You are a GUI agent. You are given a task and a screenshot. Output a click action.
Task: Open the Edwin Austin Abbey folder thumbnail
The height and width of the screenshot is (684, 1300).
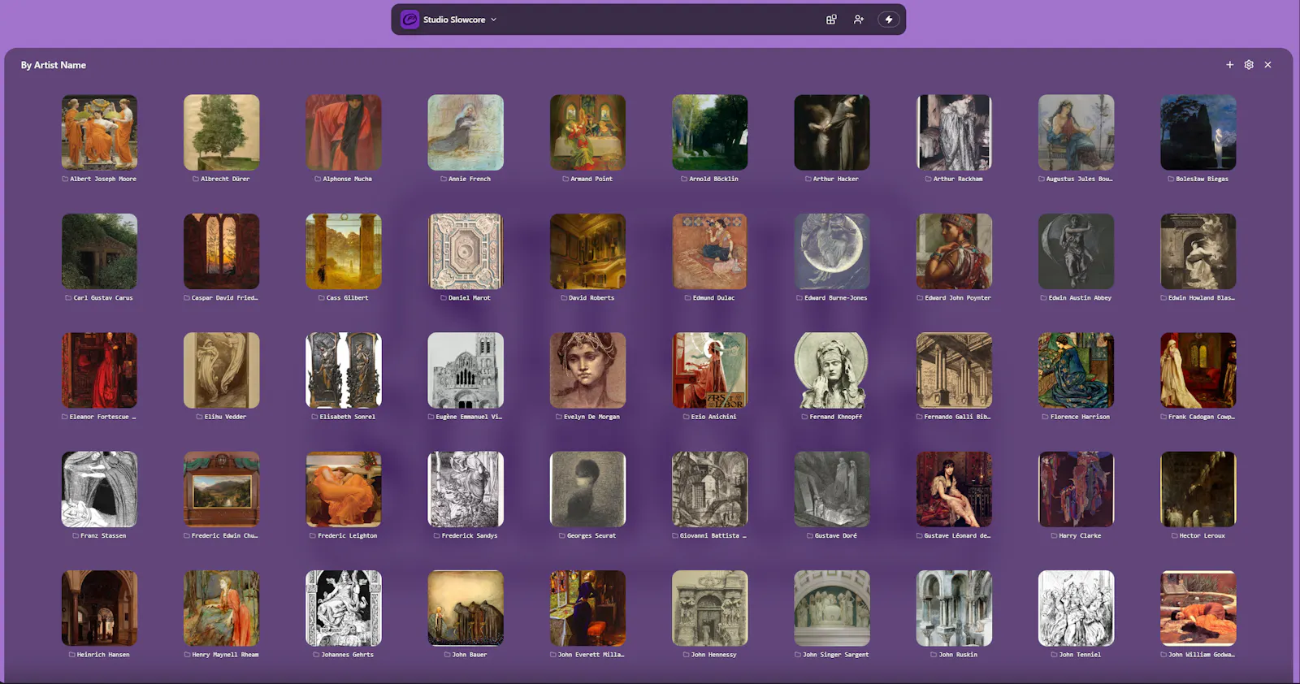[1076, 252]
